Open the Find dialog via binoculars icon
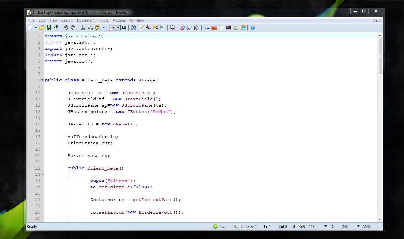 click(x=134, y=28)
